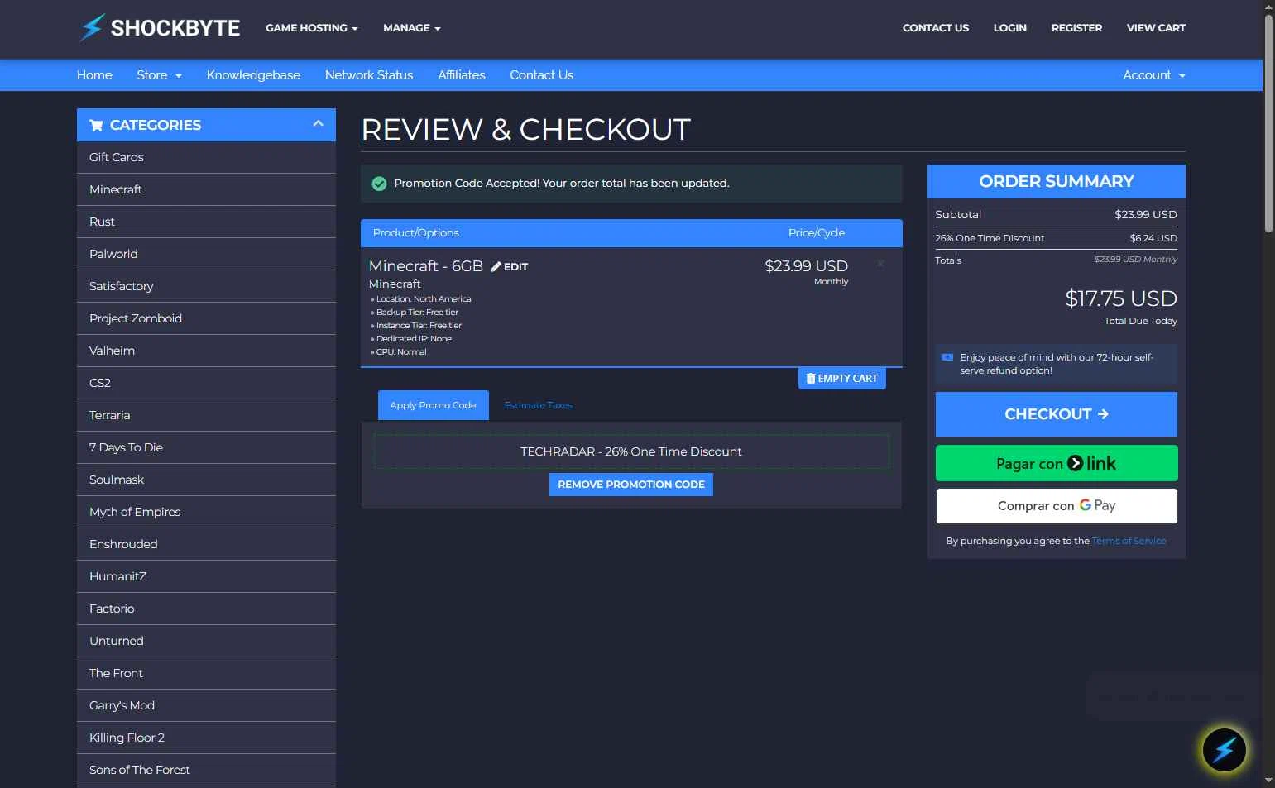Viewport: 1275px width, 788px height.
Task: Select the Minecraft category
Action: 206,189
